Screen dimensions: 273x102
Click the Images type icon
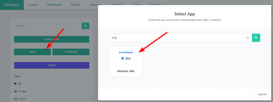[x=15, y=91]
